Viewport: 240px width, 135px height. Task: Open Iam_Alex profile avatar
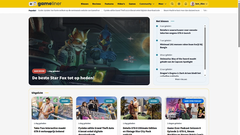[x=192, y=4]
